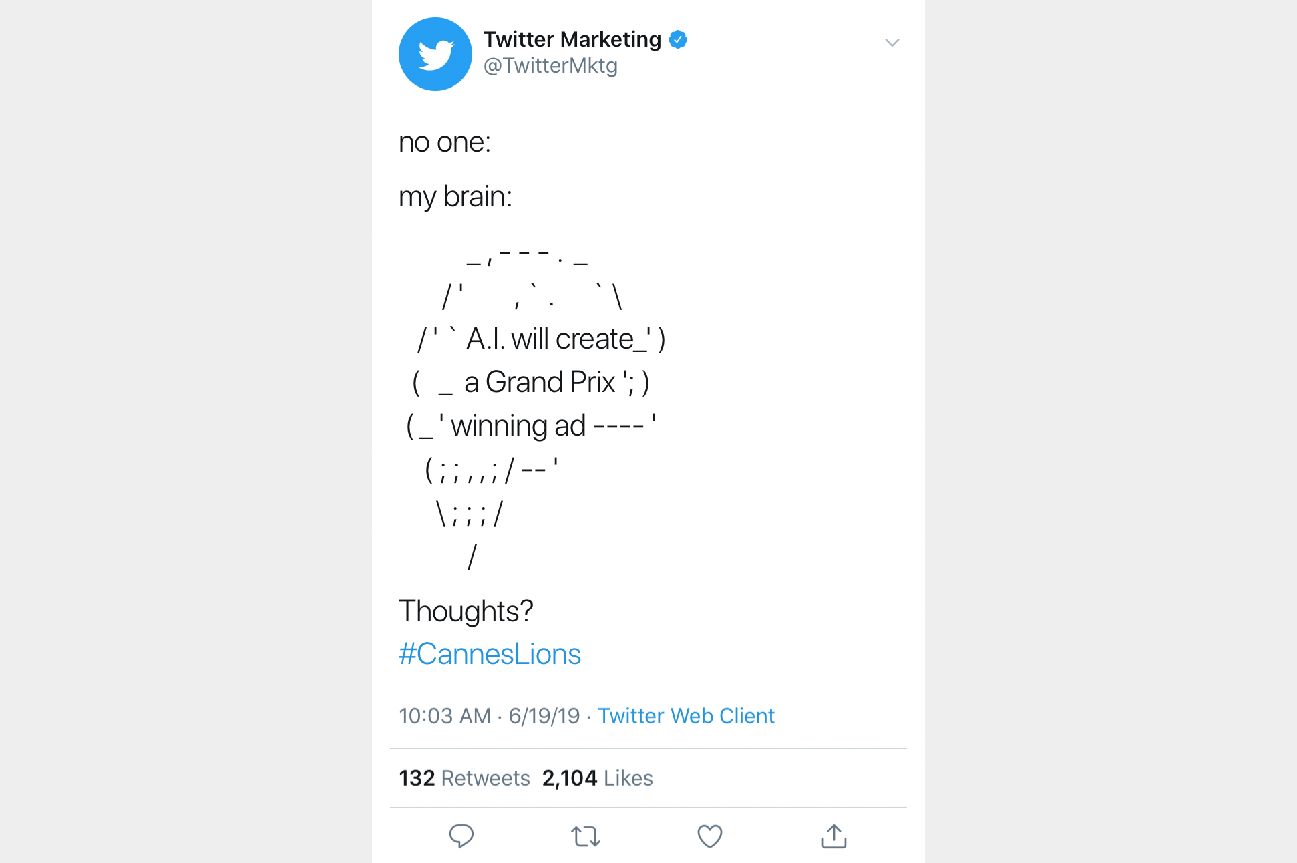Click the Twitter bird profile avatar
This screenshot has width=1297, height=863.
pos(435,54)
